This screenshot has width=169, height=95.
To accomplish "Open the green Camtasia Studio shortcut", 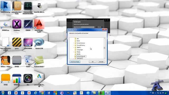I will click(x=39, y=60).
